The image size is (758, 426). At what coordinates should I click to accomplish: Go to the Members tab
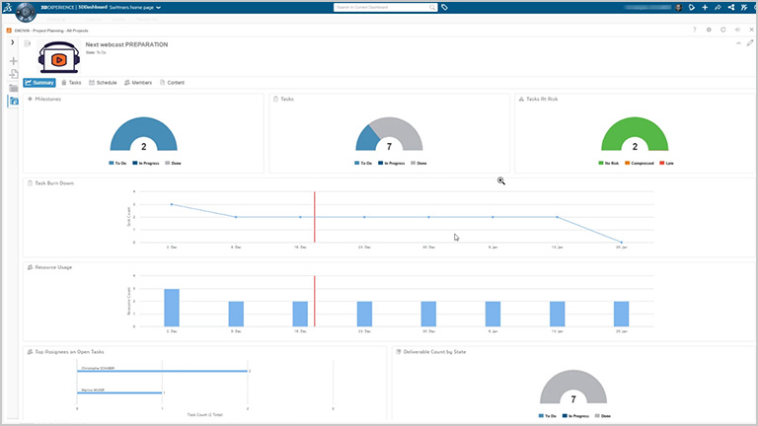pyautogui.click(x=138, y=83)
